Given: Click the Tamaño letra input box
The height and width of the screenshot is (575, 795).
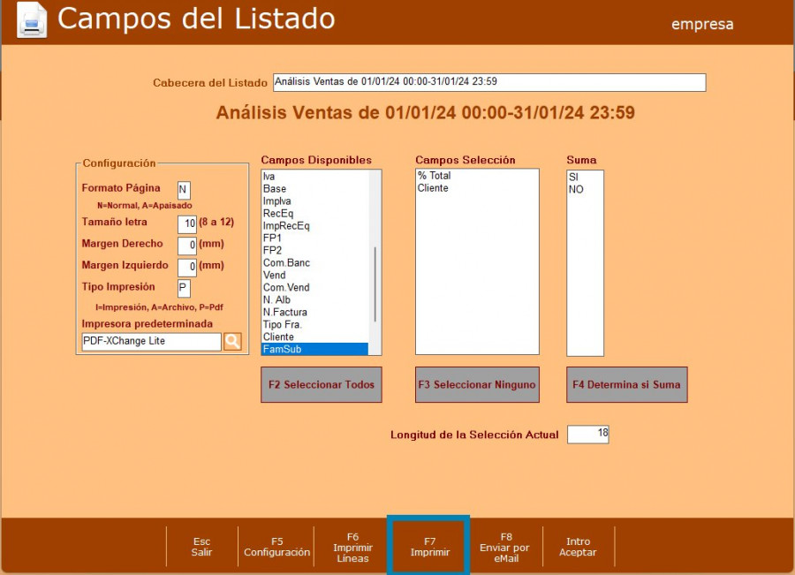Looking at the screenshot, I should [186, 223].
